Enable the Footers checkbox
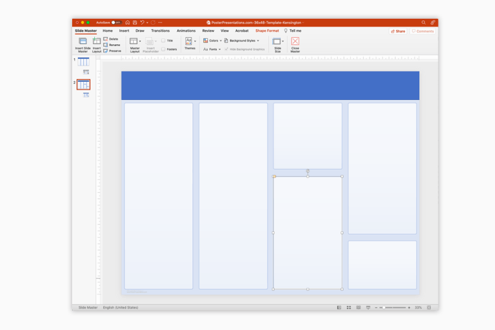 (163, 49)
